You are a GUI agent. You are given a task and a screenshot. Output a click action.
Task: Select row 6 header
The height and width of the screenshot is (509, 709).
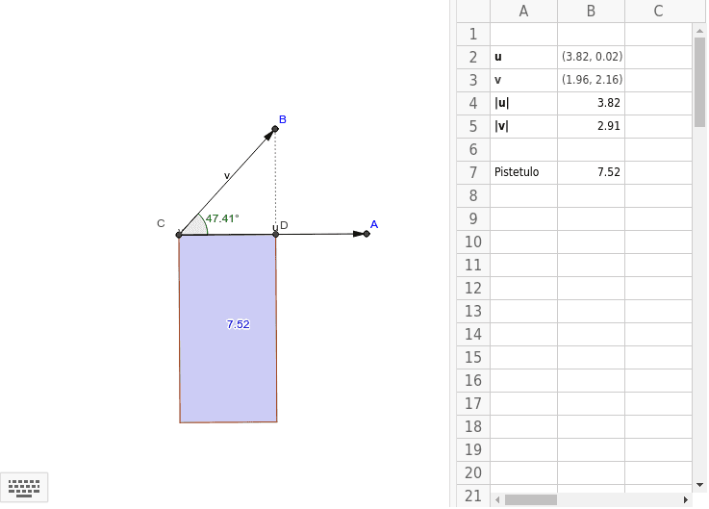click(x=473, y=149)
